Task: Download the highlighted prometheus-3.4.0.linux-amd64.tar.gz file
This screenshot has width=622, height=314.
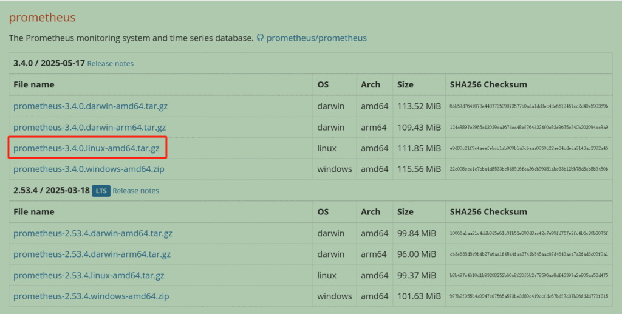Action: tap(86, 148)
